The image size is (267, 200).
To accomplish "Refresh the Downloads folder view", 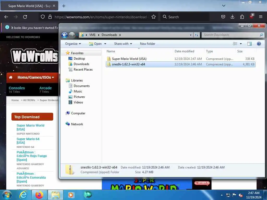I will coord(197,35).
